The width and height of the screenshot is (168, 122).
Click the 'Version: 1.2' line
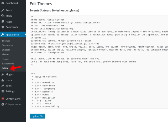[39, 38]
